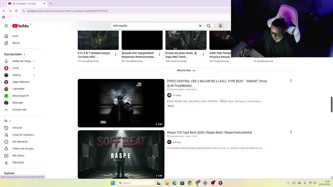Open the Rialtvp channel avatar
This screenshot has height=187, width=333.
pos(6,75)
